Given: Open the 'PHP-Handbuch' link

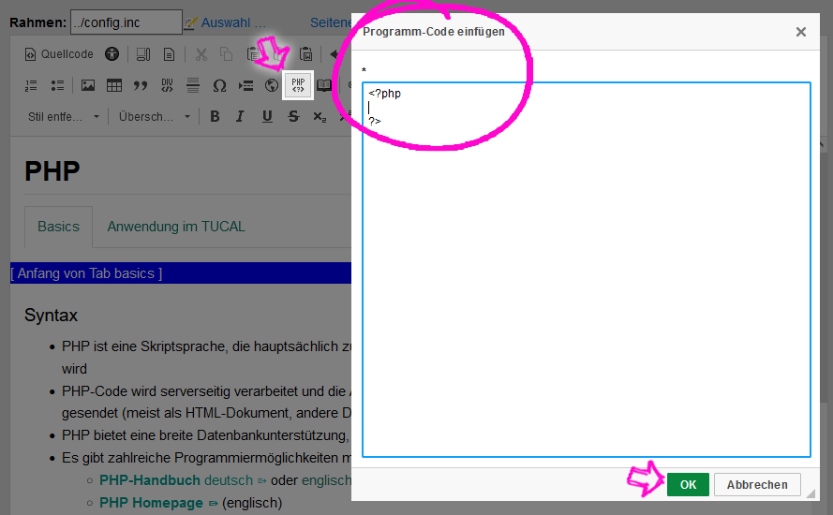Looking at the screenshot, I should [x=150, y=480].
